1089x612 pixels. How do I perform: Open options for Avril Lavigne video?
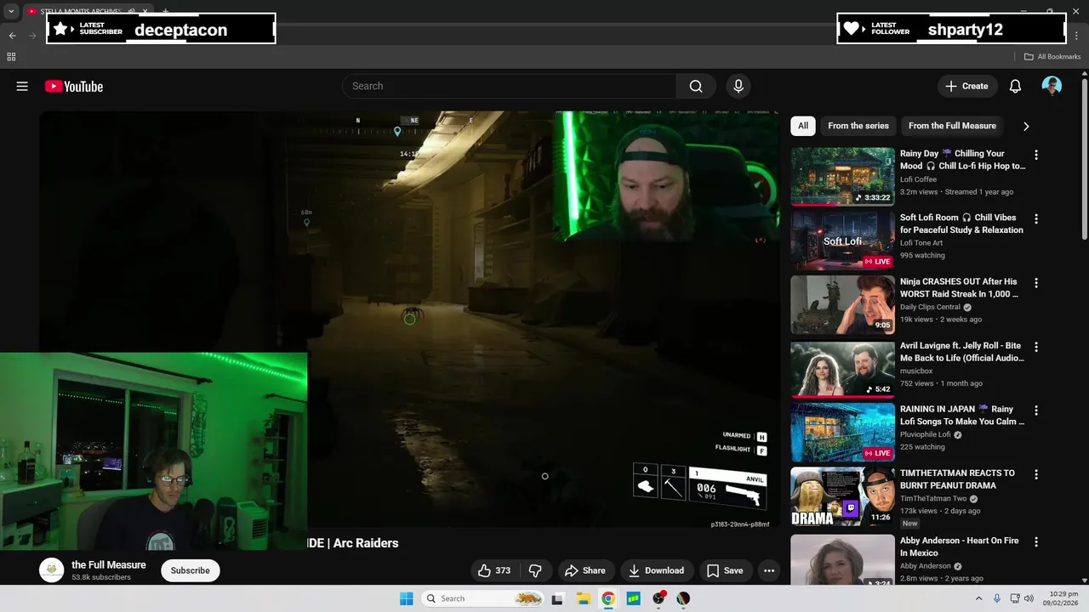pos(1036,347)
